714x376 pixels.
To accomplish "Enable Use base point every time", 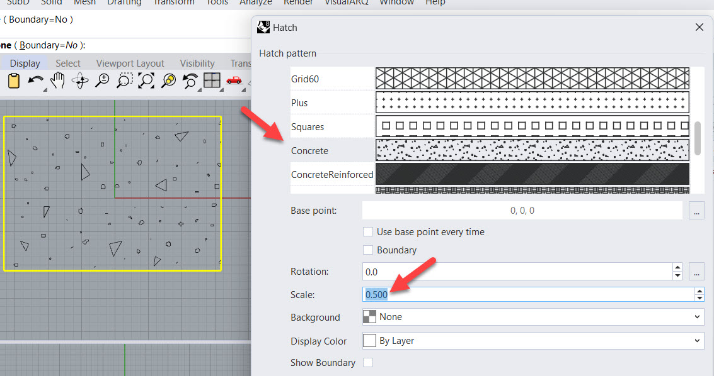I will tap(368, 231).
